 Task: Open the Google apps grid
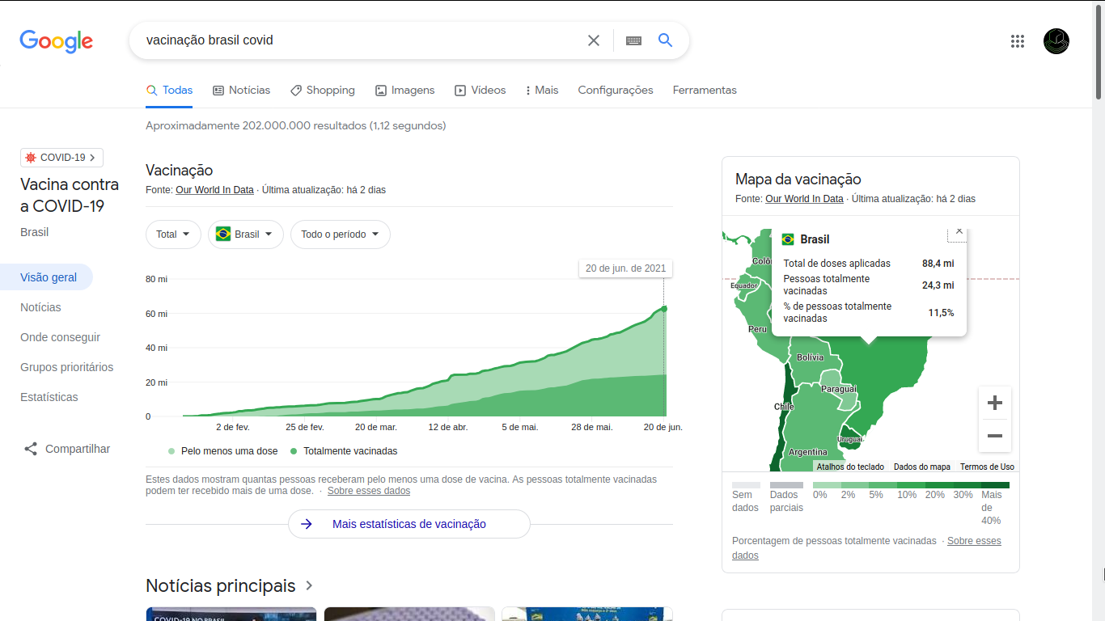(1018, 41)
